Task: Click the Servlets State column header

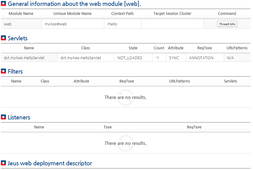Action: click(x=133, y=48)
